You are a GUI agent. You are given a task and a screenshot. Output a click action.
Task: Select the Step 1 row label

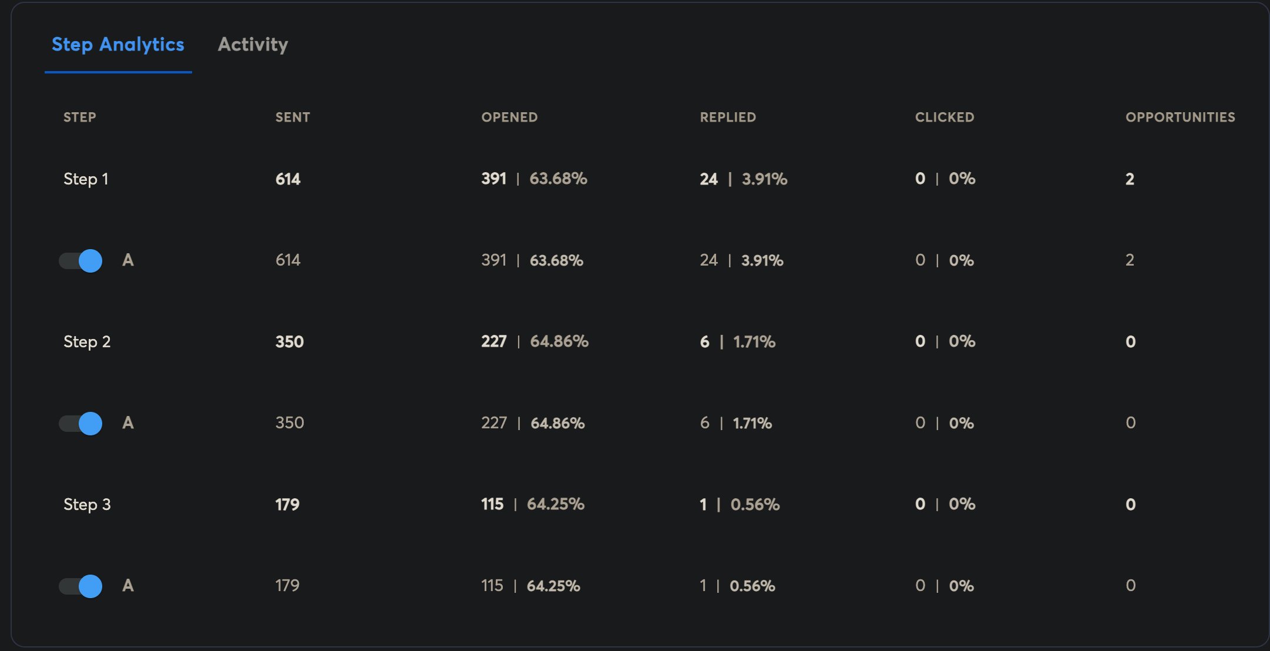(86, 179)
